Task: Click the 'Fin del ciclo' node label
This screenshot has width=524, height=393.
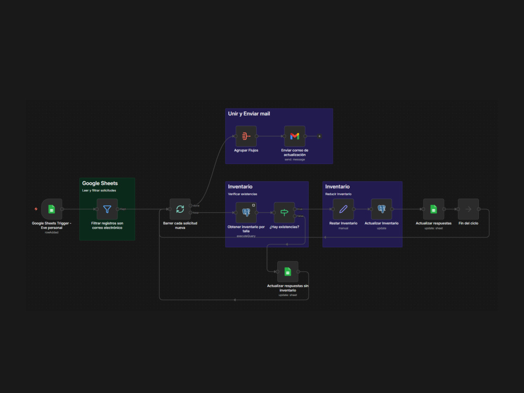Action: (x=468, y=223)
